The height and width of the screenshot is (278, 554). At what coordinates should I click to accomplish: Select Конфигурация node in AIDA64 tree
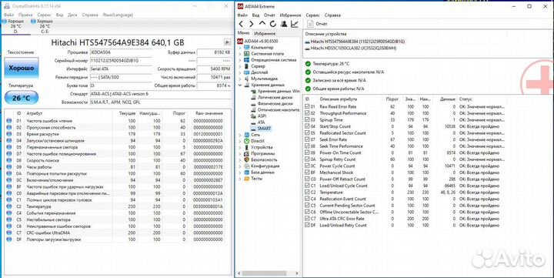coord(265,166)
